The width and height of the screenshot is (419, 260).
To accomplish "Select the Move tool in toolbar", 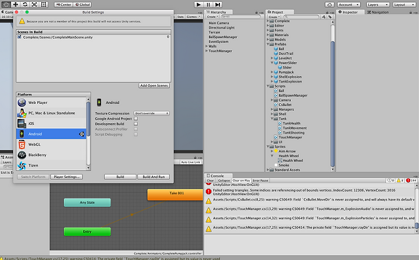I will (x=16, y=5).
